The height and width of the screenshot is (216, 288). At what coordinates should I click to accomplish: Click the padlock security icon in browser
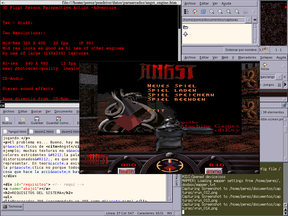[x=285, y=105]
